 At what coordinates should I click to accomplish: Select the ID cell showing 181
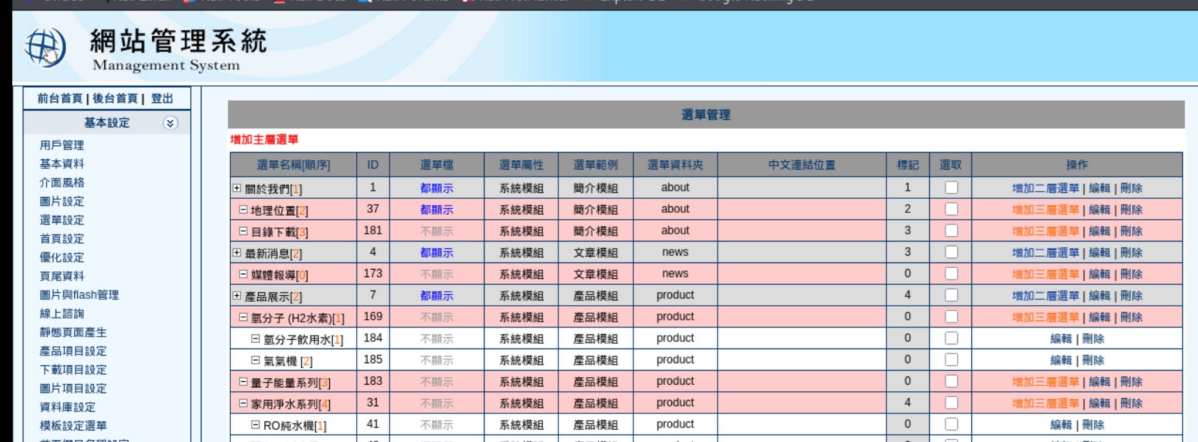point(373,230)
